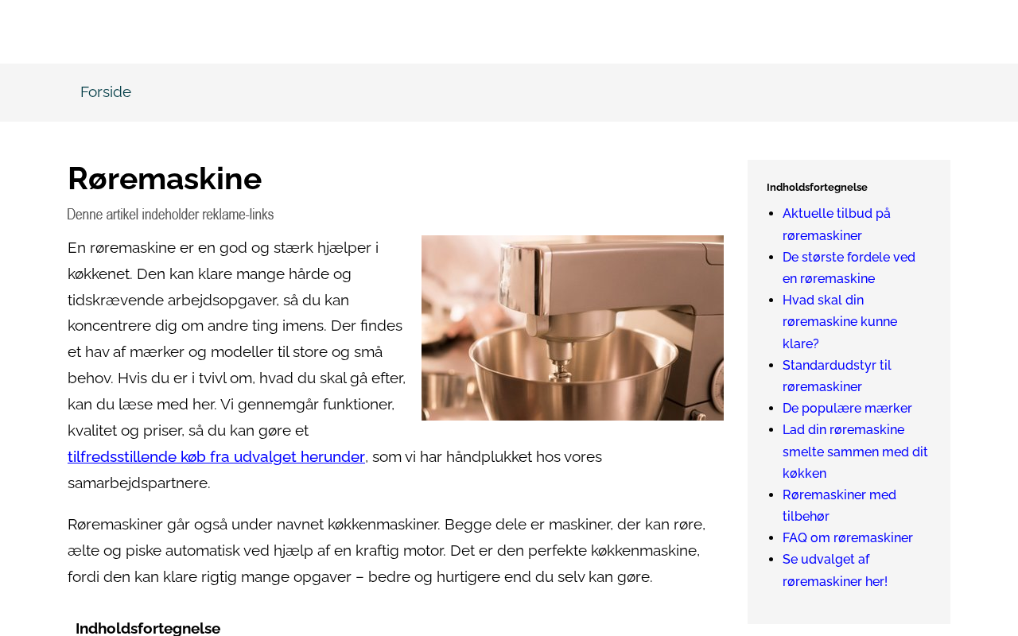Click the paragraph starting 'Røremaskiner går også under navnet'

pyautogui.click(x=387, y=551)
